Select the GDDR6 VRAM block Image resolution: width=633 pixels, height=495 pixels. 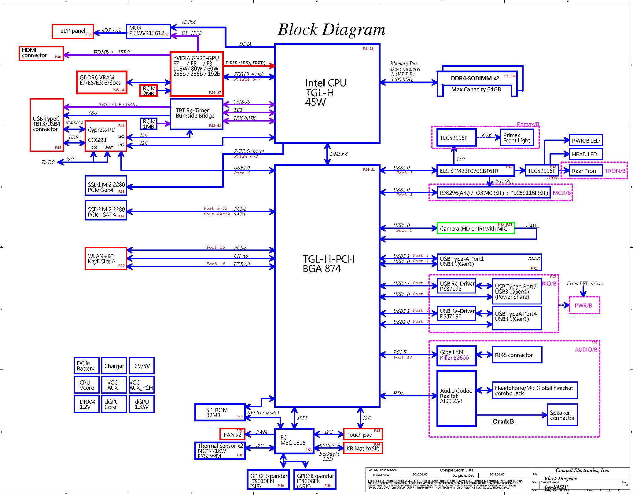101,82
